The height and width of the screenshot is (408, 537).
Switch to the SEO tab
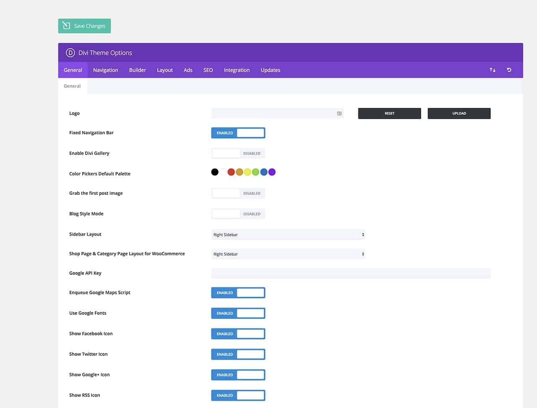(x=208, y=70)
